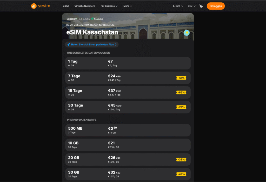The image size is (266, 182).
Task: Click the Kazakhstan flag icon beside the title
Action: click(187, 33)
